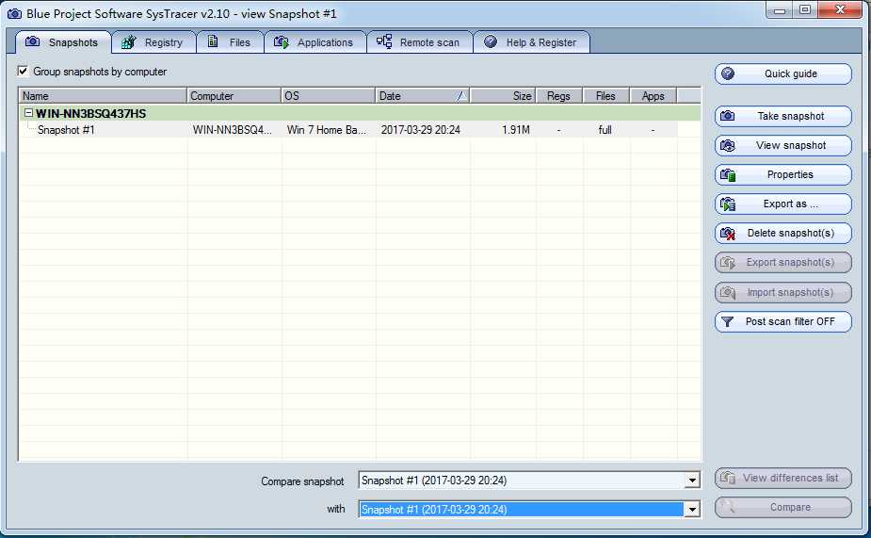The image size is (871, 538).
Task: Open the Applications tab
Action: click(x=315, y=42)
